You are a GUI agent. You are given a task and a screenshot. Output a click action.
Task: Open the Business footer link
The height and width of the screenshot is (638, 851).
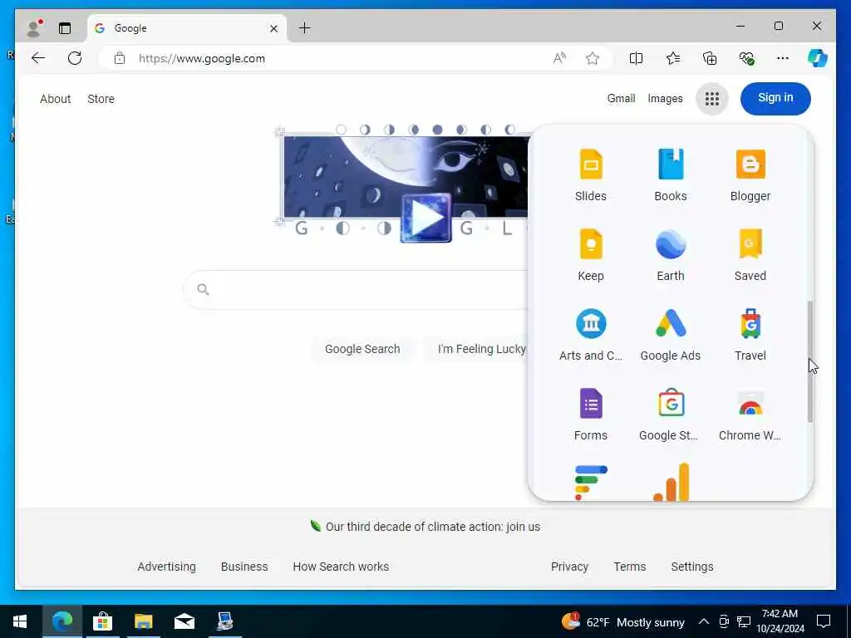[x=244, y=567]
